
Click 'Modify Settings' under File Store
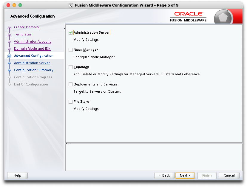pos(86,109)
